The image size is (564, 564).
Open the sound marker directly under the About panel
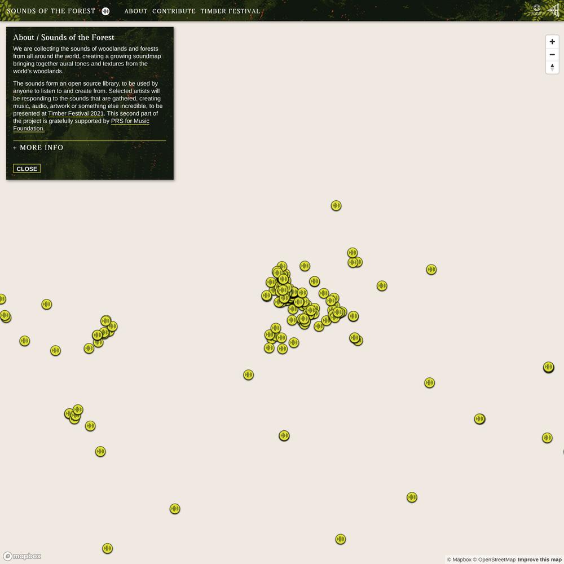46,305
